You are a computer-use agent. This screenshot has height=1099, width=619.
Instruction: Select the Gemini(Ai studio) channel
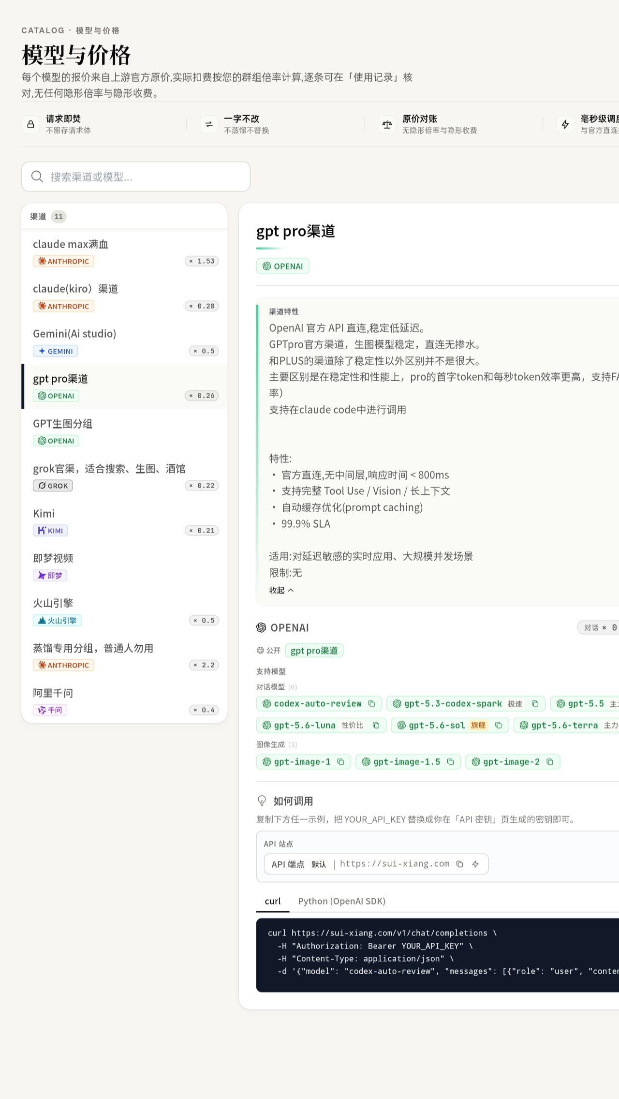pyautogui.click(x=125, y=342)
